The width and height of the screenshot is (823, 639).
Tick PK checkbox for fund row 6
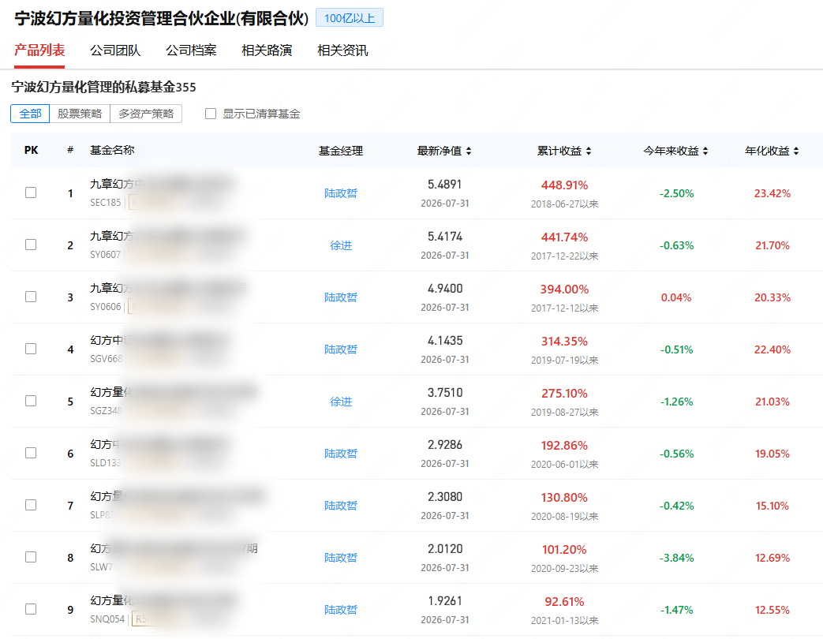point(31,453)
